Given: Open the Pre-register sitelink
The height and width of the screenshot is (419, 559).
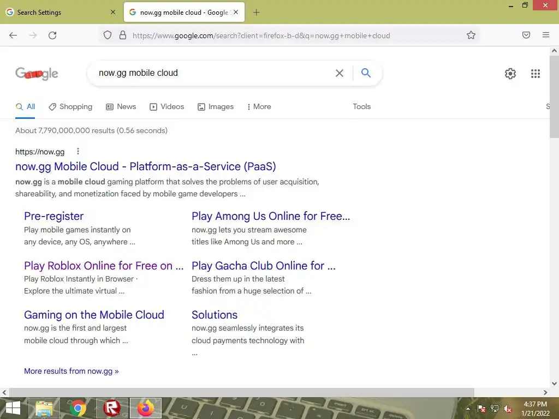Looking at the screenshot, I should pyautogui.click(x=54, y=216).
